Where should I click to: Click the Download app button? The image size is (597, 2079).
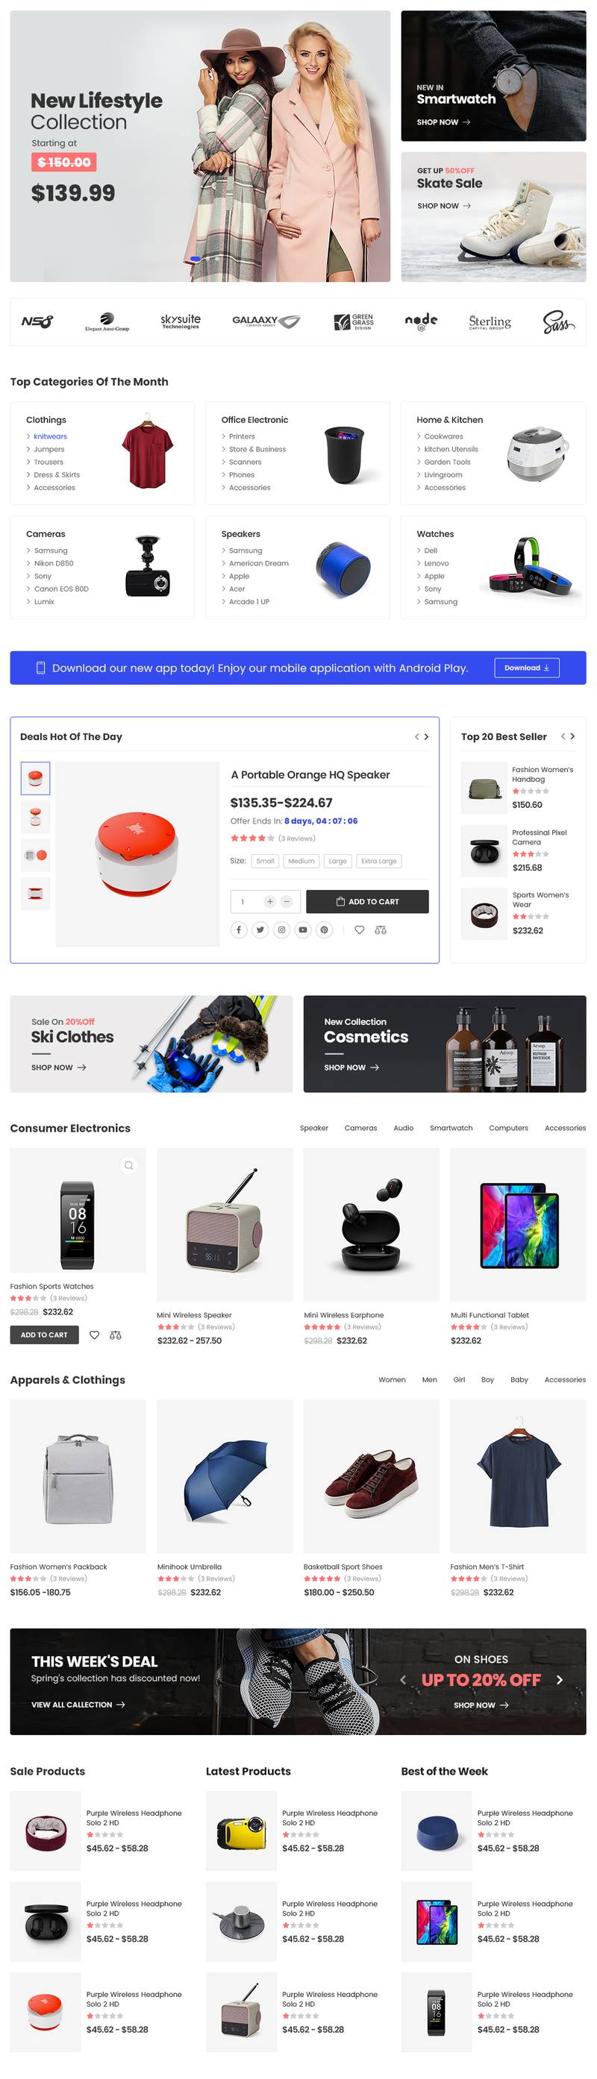tap(526, 668)
